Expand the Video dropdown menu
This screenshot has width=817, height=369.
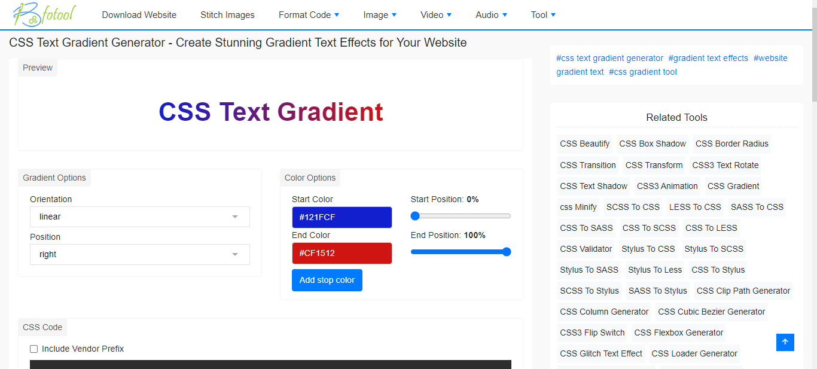pyautogui.click(x=436, y=15)
